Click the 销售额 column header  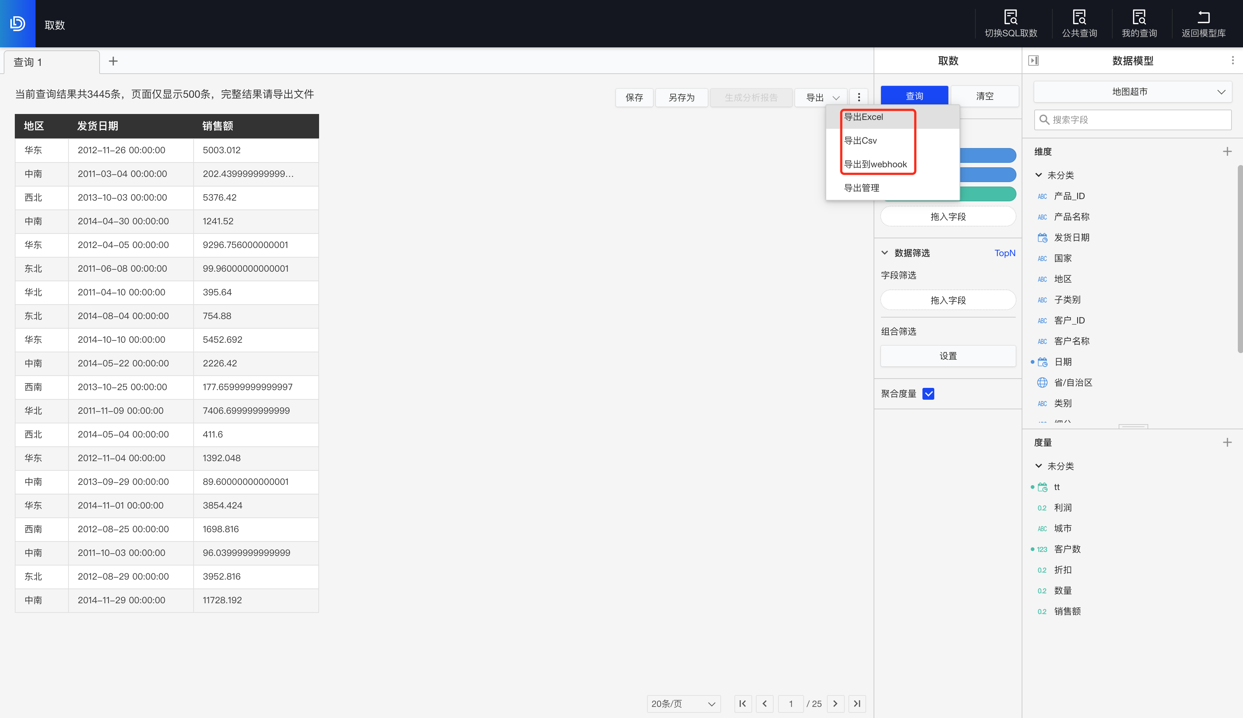coord(256,126)
